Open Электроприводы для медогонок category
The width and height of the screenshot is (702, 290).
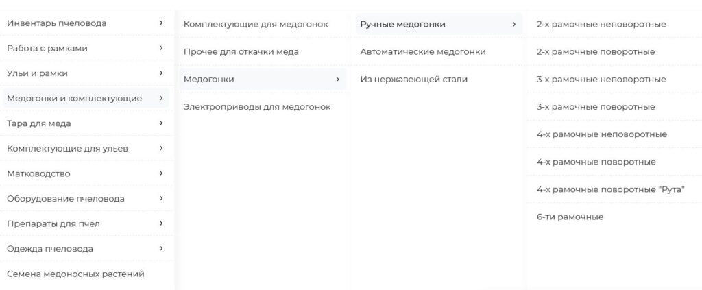click(257, 107)
